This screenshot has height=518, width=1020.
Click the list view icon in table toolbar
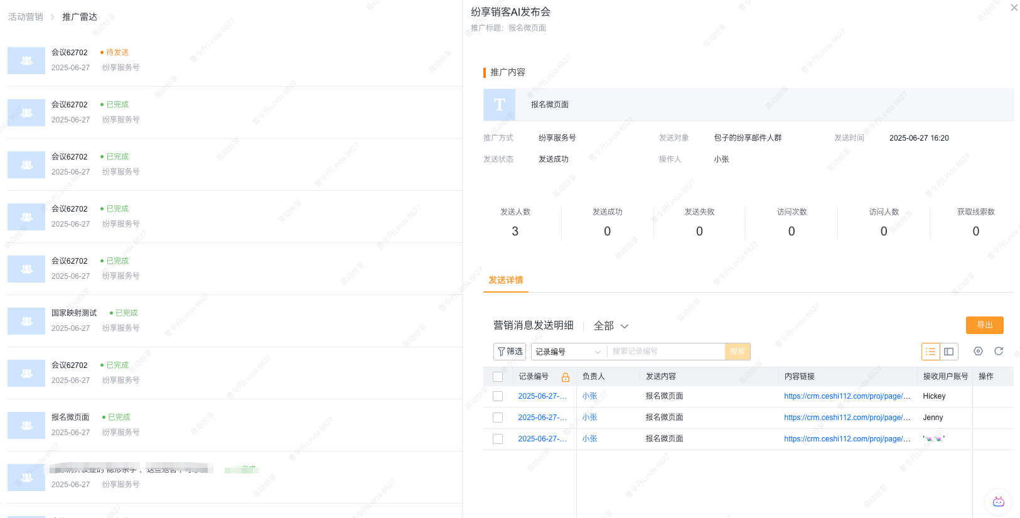(930, 352)
